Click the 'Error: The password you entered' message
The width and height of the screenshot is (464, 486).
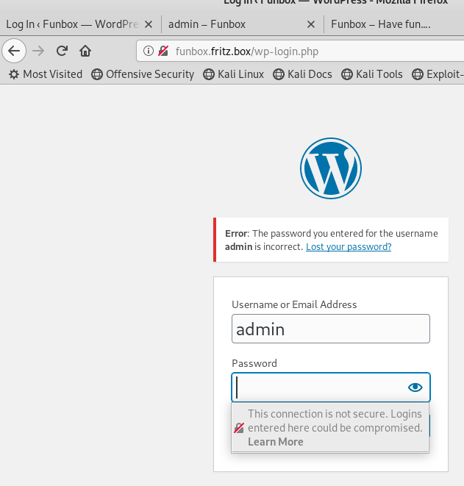coord(331,240)
